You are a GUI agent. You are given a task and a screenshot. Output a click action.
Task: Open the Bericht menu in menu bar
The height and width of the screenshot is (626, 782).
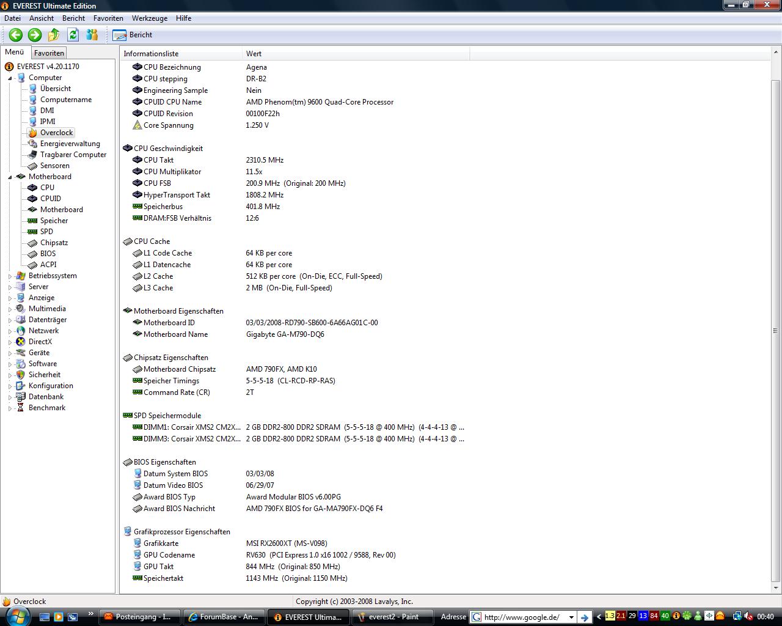[73, 18]
